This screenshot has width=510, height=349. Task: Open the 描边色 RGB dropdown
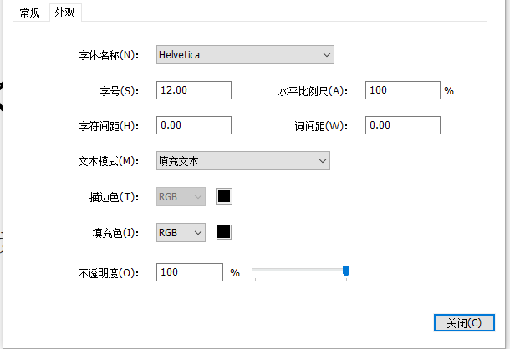[x=181, y=197]
